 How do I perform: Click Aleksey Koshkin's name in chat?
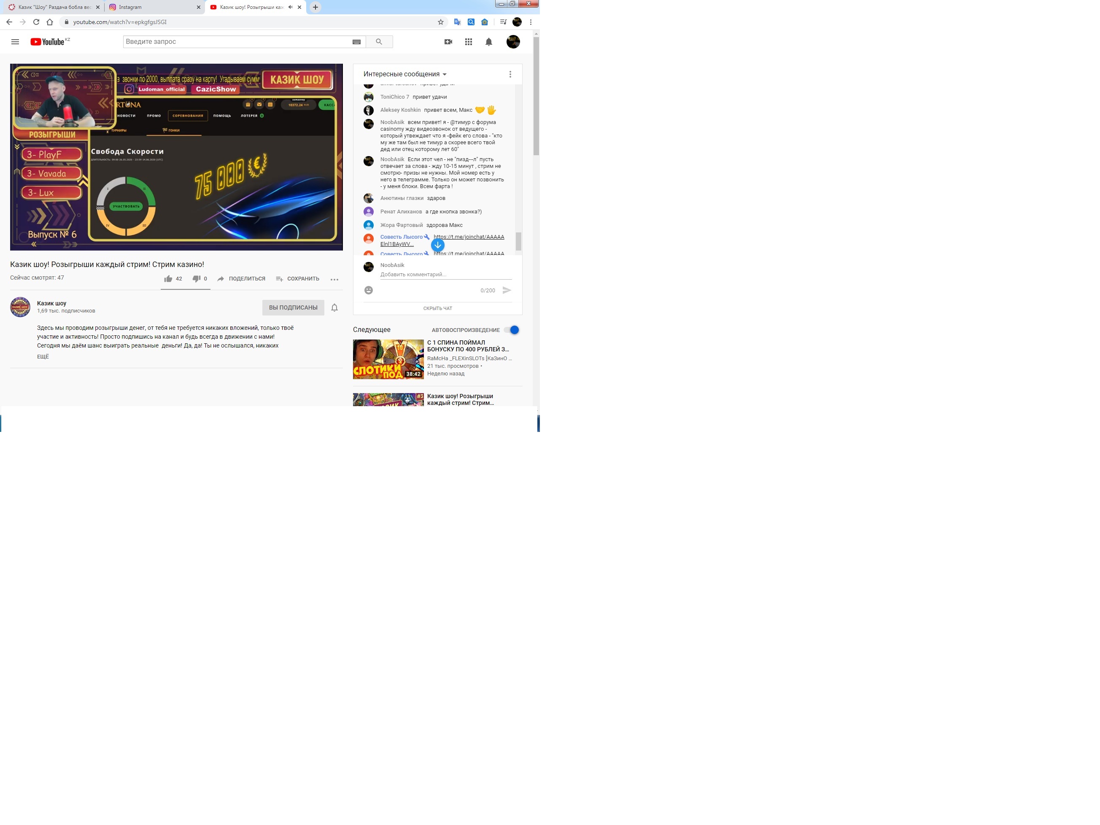coord(400,110)
